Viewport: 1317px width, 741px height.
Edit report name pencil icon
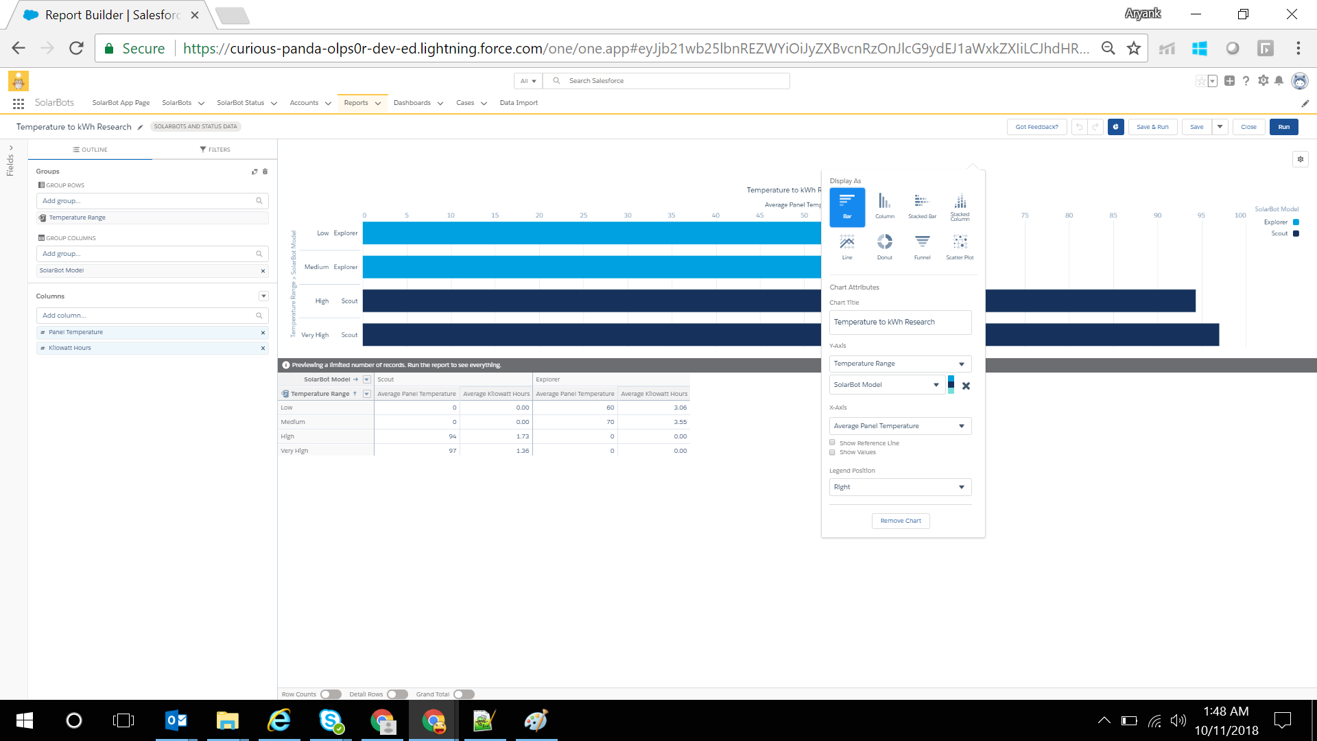(140, 127)
